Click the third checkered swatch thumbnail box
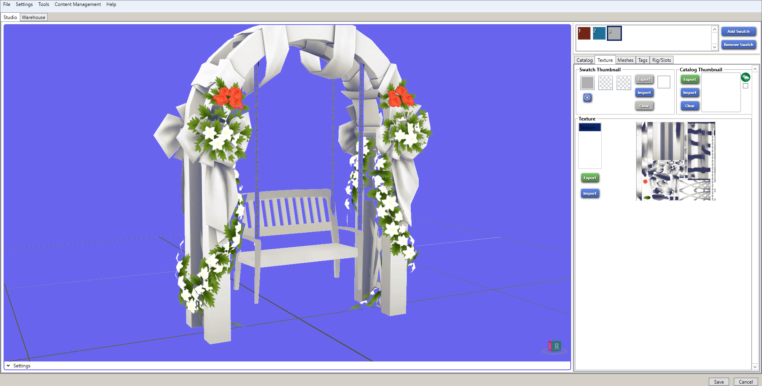The width and height of the screenshot is (762, 386). point(624,83)
